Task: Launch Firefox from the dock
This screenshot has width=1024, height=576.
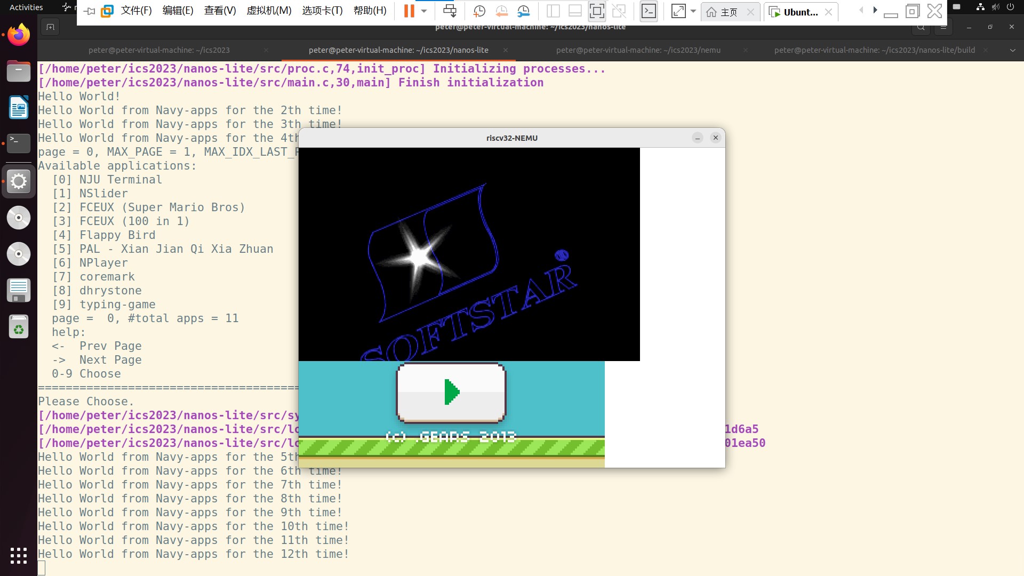Action: [x=19, y=35]
